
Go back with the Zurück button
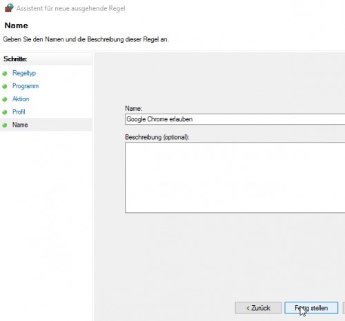(258, 308)
